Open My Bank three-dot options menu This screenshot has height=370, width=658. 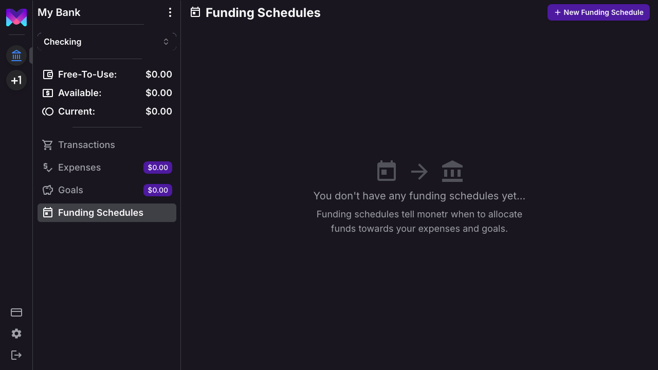[x=170, y=12]
